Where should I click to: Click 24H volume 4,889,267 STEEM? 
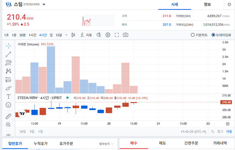click(218, 16)
